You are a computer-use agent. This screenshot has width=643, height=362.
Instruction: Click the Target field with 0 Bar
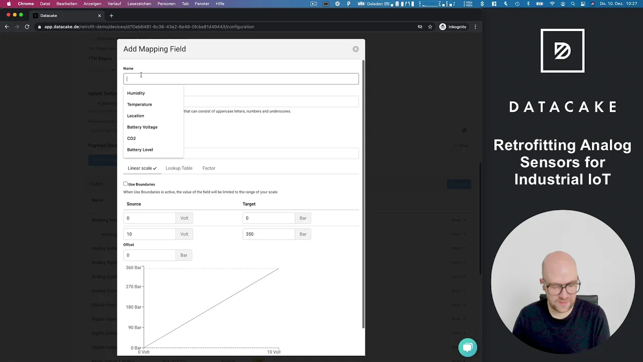[x=269, y=218]
